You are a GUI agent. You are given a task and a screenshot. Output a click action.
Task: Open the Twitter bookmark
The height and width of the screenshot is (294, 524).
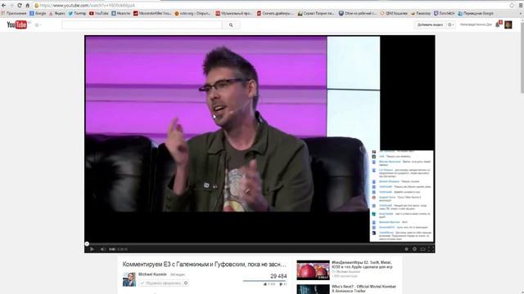tap(77, 13)
